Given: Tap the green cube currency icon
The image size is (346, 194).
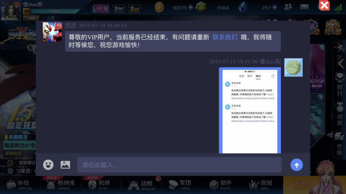Looking at the screenshot, I should (x=201, y=7).
